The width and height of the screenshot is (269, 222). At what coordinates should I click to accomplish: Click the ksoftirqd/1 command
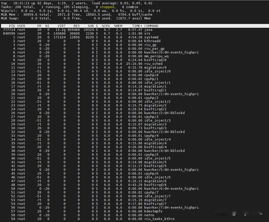tap(155, 90)
